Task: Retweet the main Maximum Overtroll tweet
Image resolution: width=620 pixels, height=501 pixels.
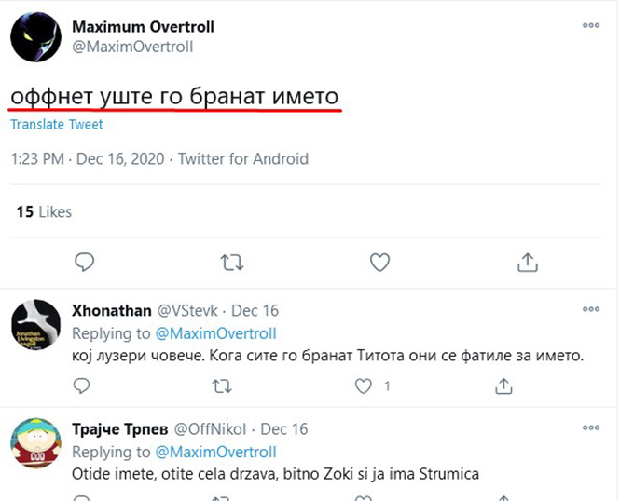Action: click(x=231, y=262)
